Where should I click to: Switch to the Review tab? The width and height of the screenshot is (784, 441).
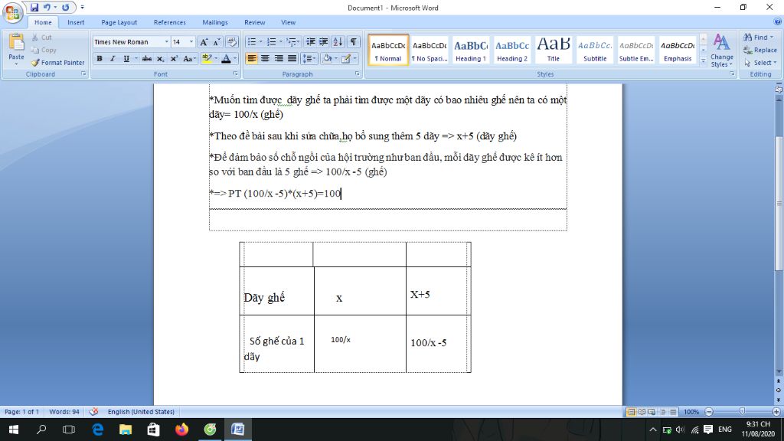coord(254,22)
